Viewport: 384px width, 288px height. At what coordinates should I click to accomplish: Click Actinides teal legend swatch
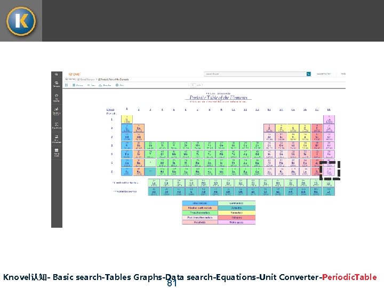[x=237, y=208]
